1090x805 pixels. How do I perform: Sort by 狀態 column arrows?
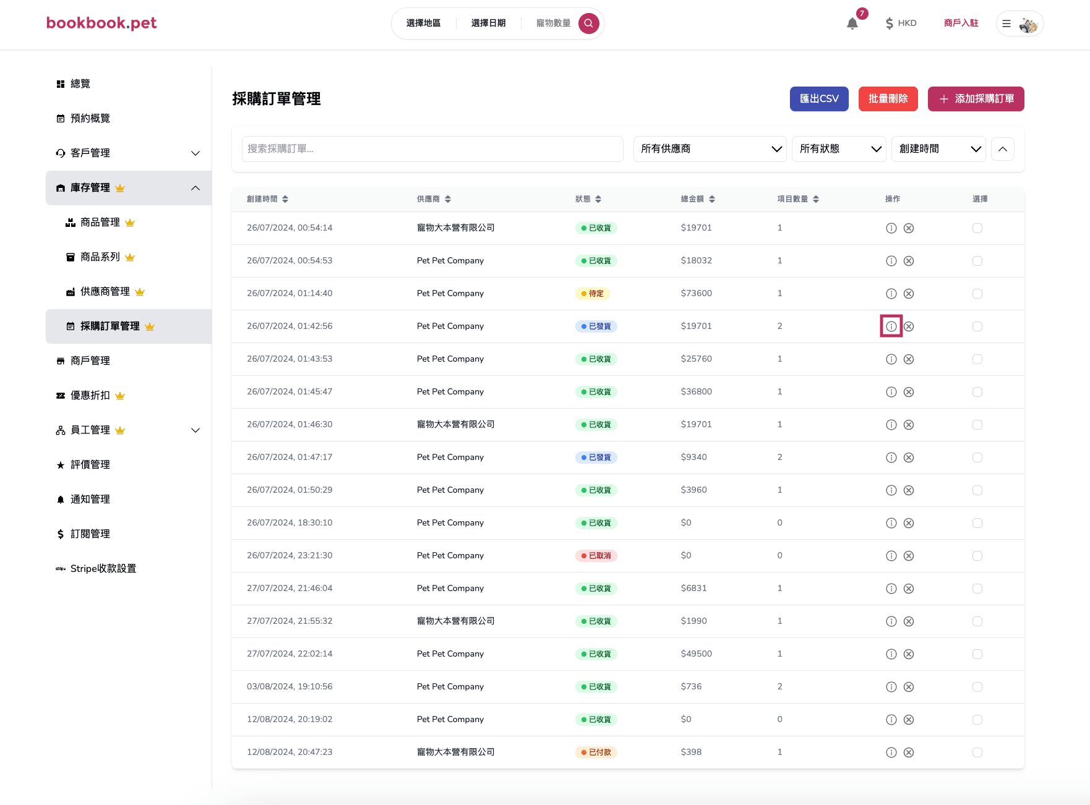[598, 199]
